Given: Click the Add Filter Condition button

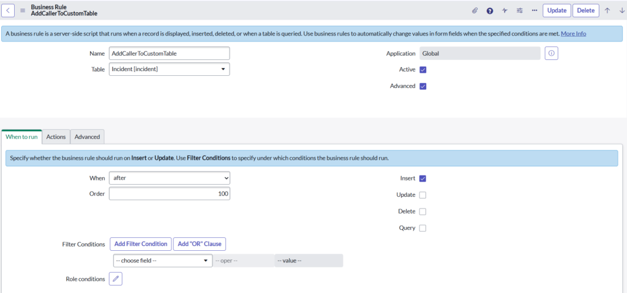Looking at the screenshot, I should tap(141, 244).
